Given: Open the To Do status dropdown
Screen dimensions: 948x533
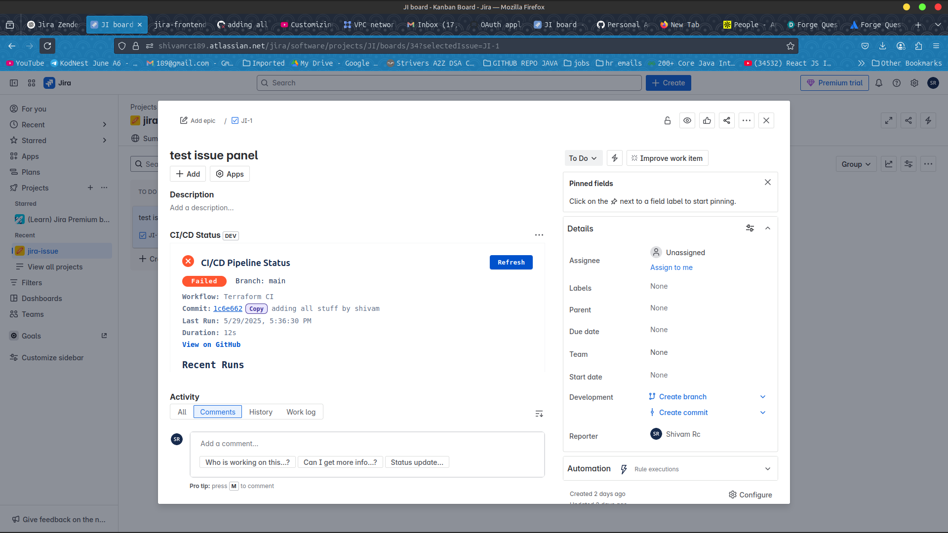Looking at the screenshot, I should pyautogui.click(x=583, y=158).
